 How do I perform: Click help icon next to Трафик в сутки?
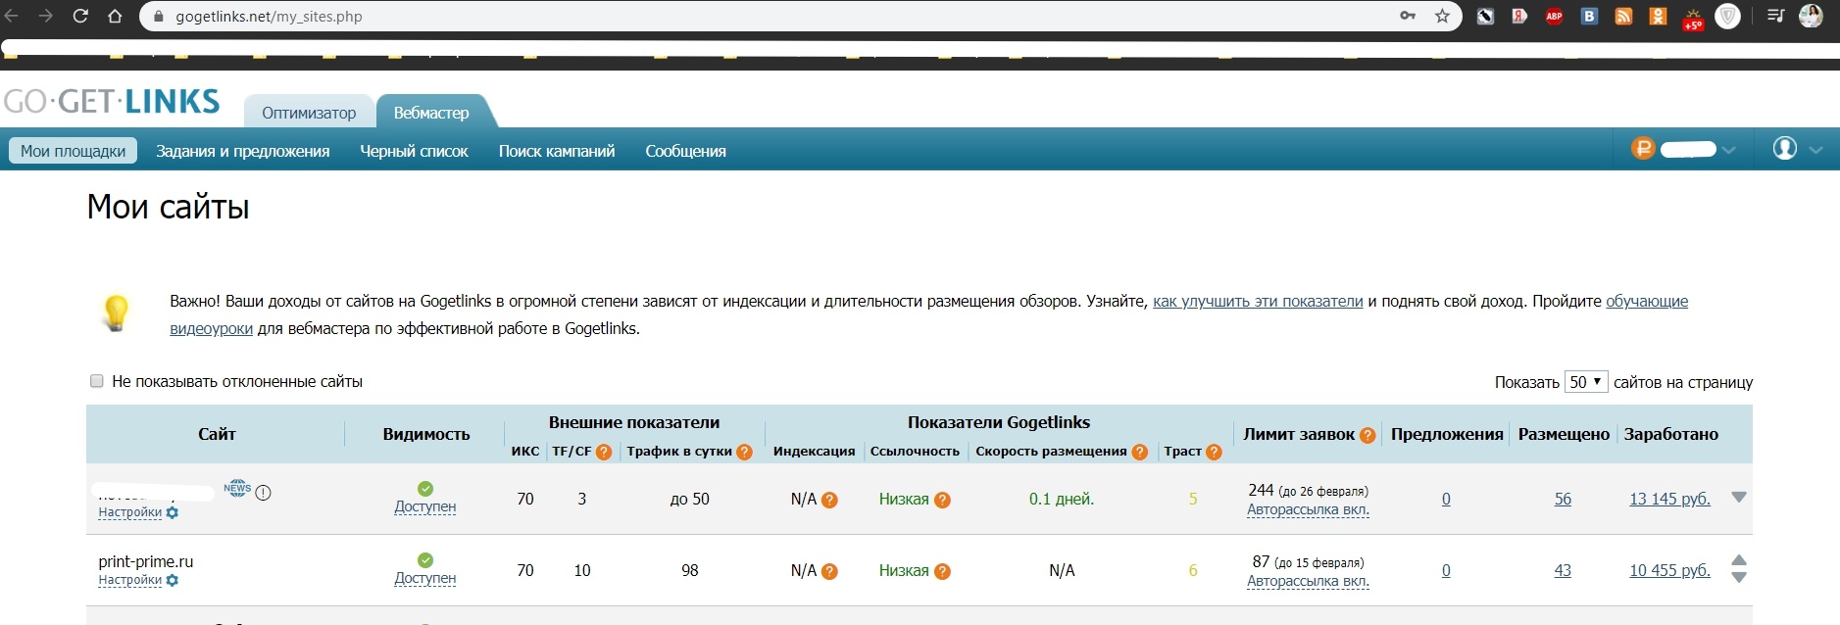coord(744,452)
